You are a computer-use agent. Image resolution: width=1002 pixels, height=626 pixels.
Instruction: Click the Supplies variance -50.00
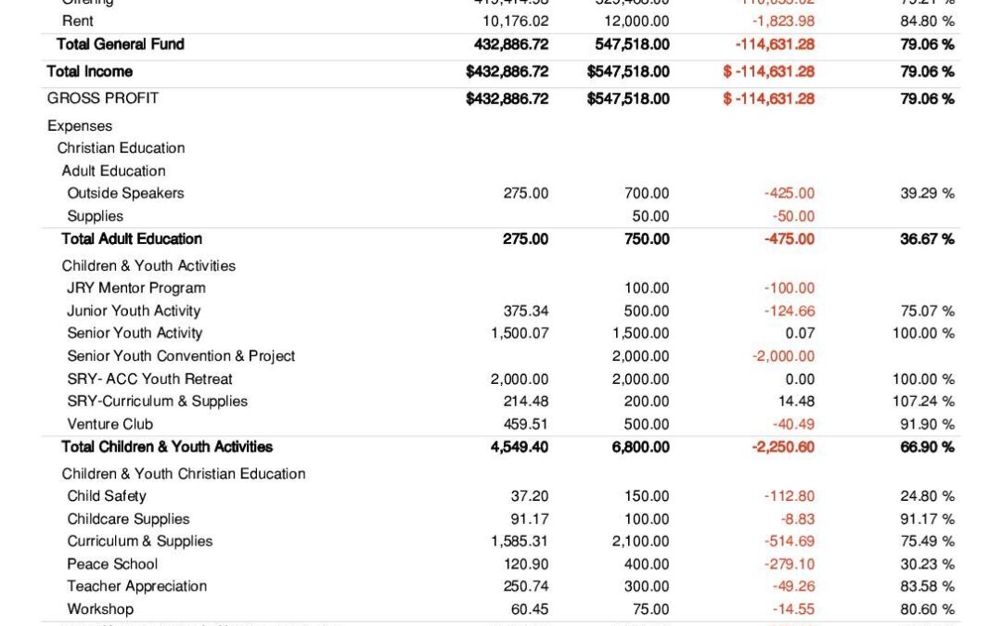(x=793, y=216)
